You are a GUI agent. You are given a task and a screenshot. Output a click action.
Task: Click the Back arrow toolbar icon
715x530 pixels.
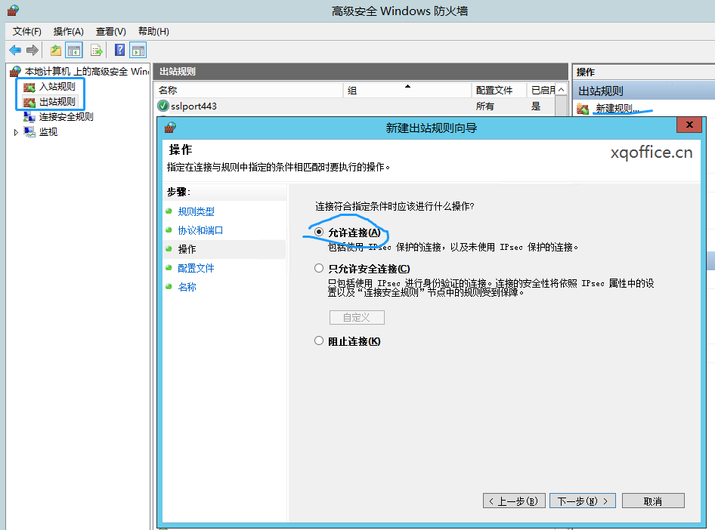[x=15, y=50]
